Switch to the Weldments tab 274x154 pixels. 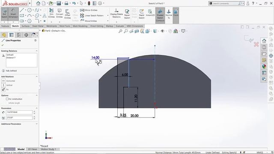point(51,26)
